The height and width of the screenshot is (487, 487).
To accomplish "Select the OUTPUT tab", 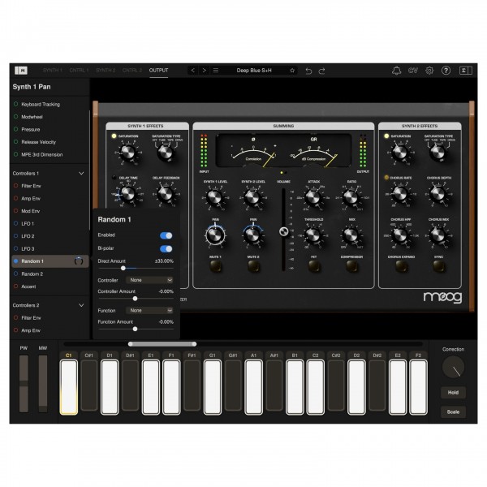I will pos(159,71).
